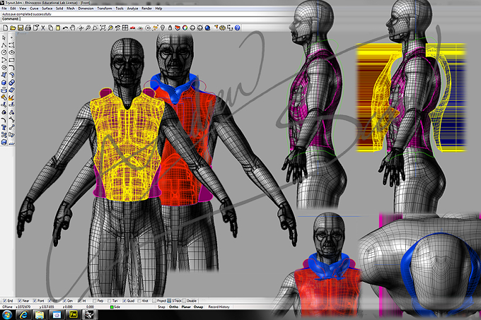Click the Save file icon in toolbar
481x320 pixels.
(21, 28)
